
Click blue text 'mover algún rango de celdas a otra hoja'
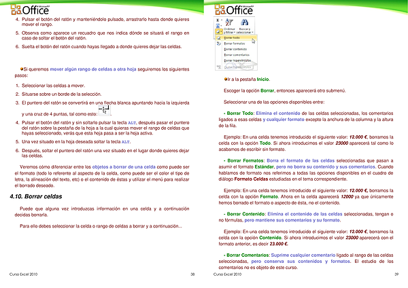93,69
